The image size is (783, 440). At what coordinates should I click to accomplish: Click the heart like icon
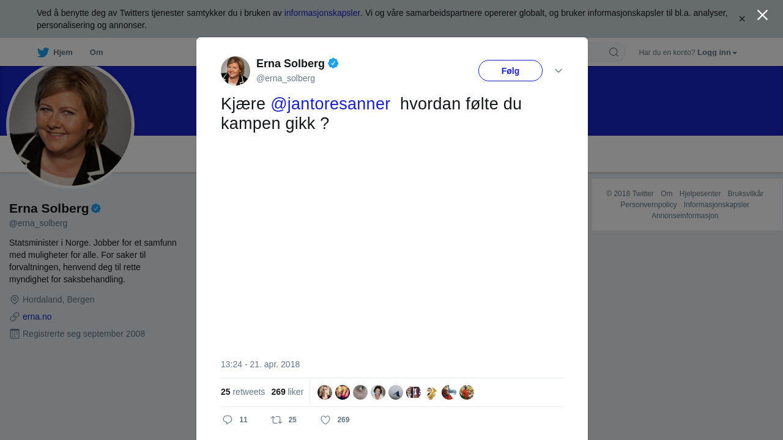click(325, 420)
